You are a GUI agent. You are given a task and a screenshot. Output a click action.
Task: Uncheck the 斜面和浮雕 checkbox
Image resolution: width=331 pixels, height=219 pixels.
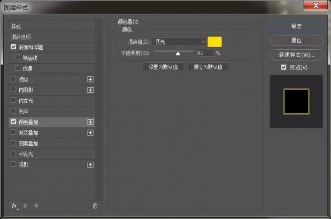pyautogui.click(x=13, y=47)
